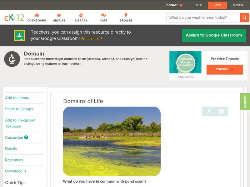Viewport: 250px width, 187px height.
Task: Click the Donate heart icon
Action: pos(181,5)
